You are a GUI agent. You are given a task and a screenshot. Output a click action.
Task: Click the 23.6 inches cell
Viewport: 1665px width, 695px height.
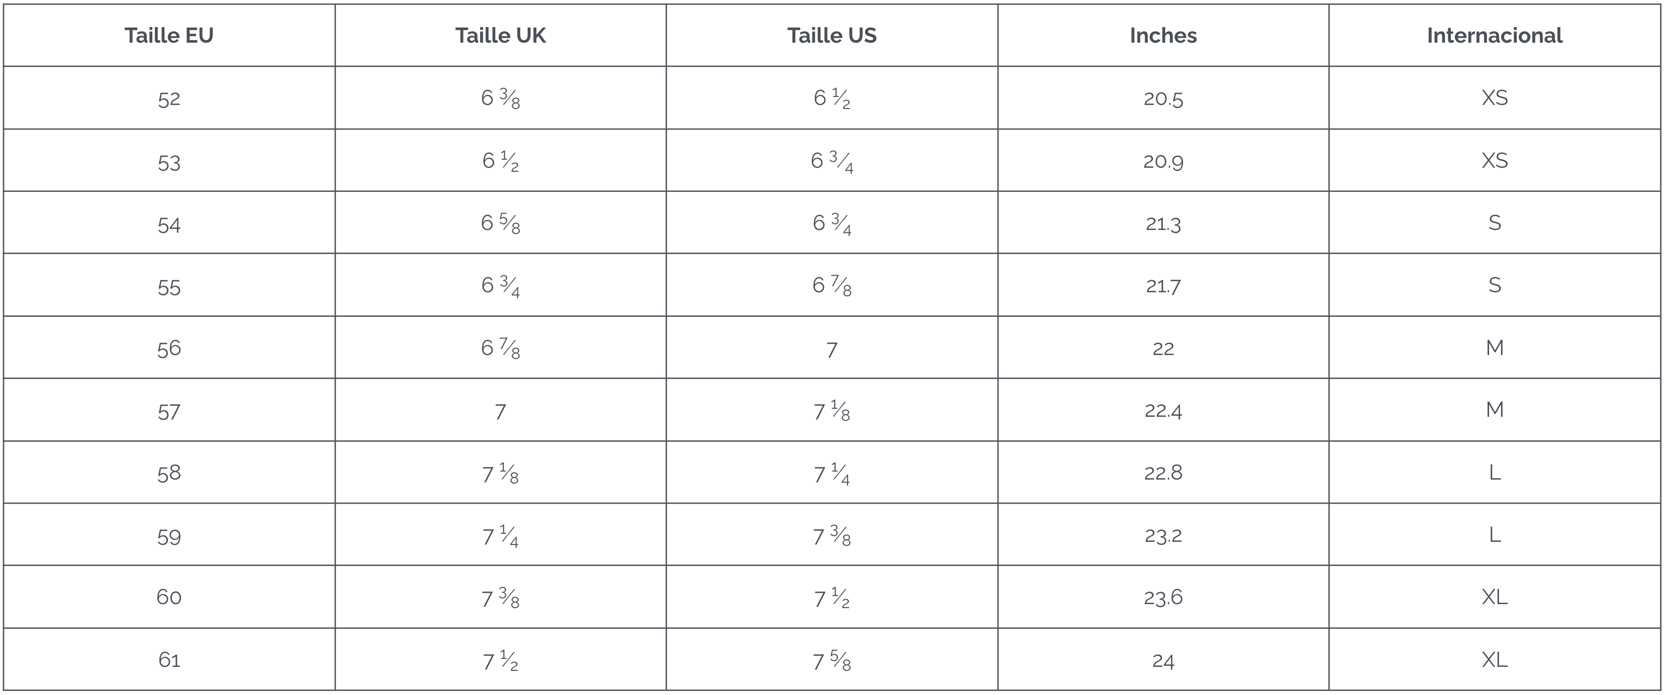click(1163, 598)
